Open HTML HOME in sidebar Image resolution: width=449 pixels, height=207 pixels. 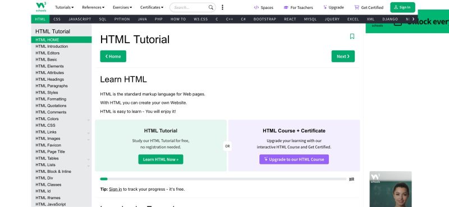pos(61,40)
